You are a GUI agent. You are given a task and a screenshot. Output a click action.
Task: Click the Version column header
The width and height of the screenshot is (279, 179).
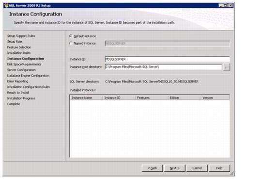point(215,98)
